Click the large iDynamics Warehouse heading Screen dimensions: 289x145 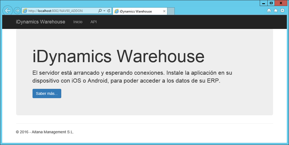(x=118, y=56)
